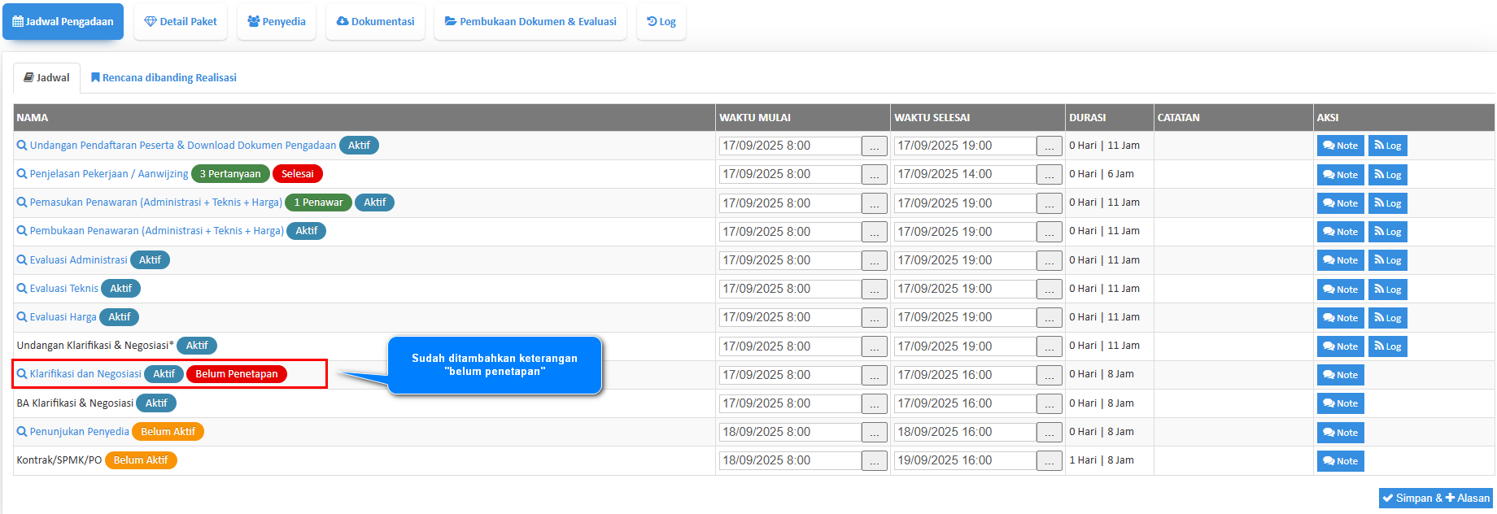
Task: Go to Pembukaan Dokumen & Evaluasi tab
Action: (530, 22)
